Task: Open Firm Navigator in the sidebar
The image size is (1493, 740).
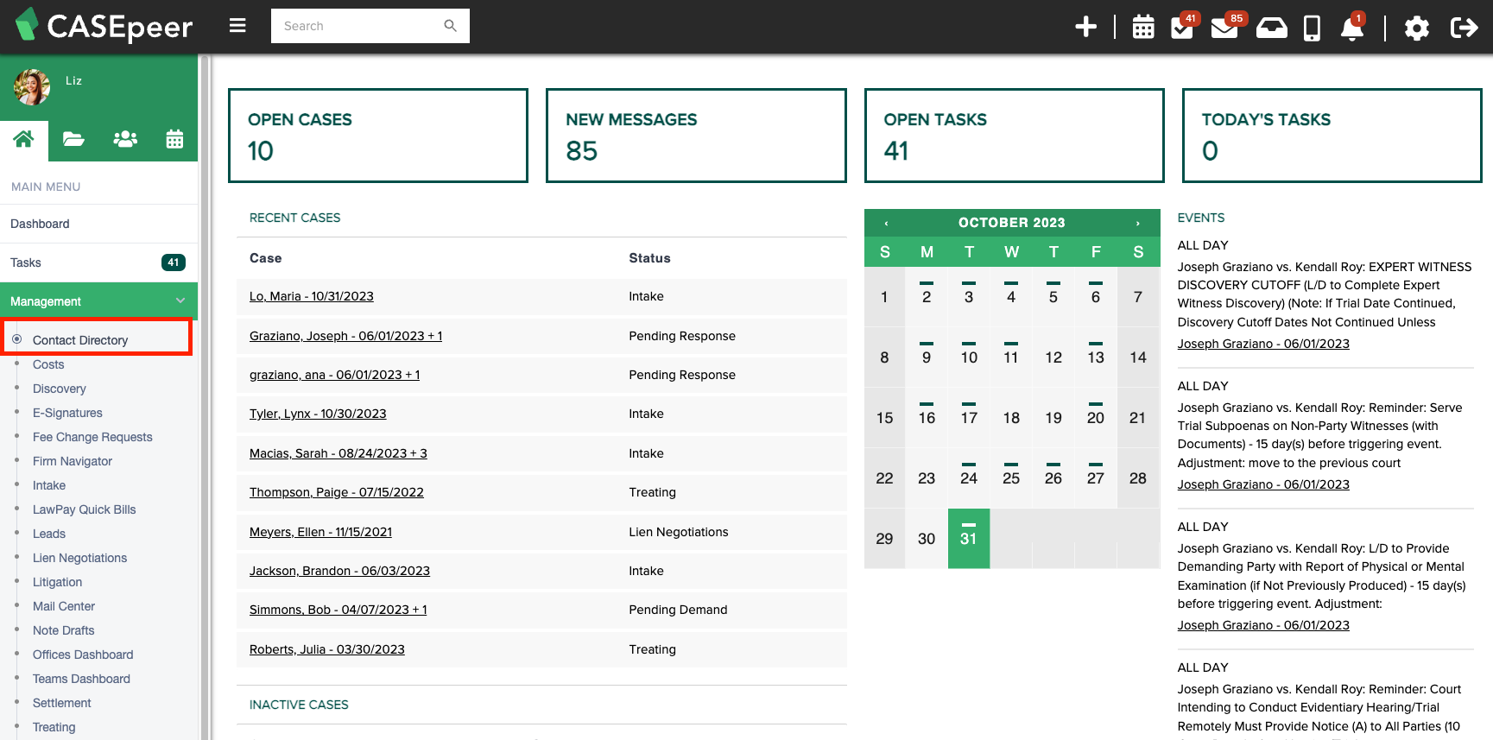Action: click(73, 461)
